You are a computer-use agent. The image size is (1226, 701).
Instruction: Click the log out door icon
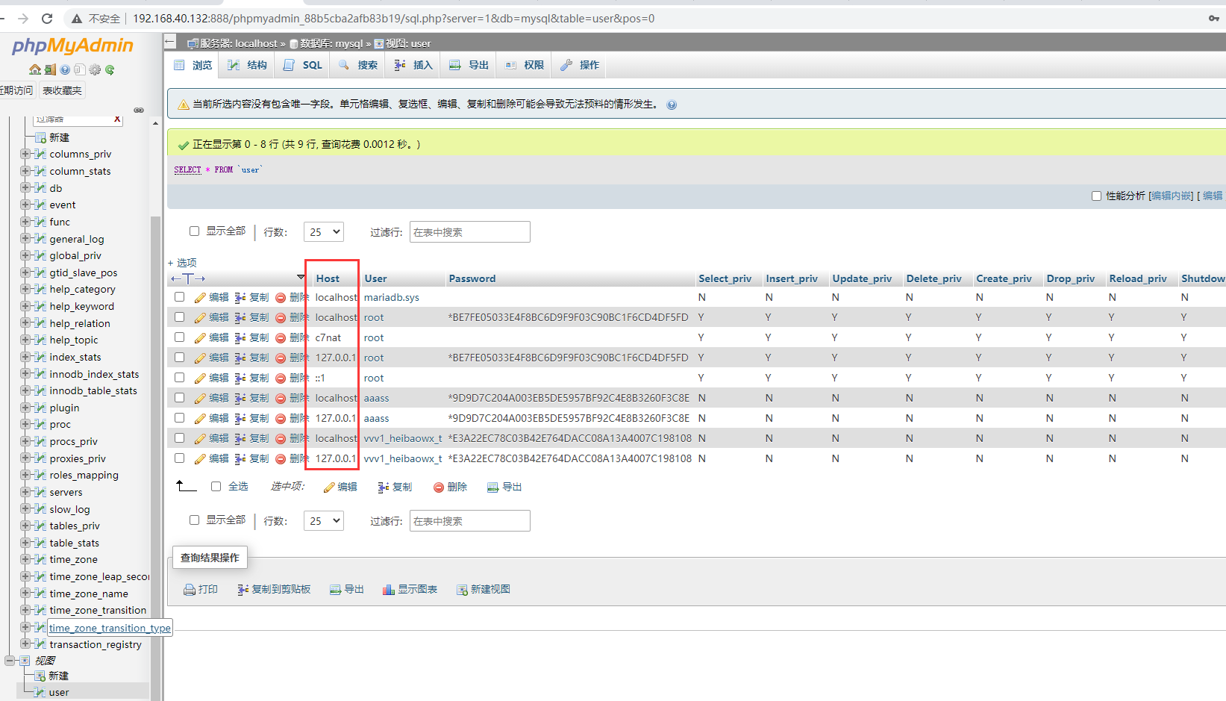point(50,69)
